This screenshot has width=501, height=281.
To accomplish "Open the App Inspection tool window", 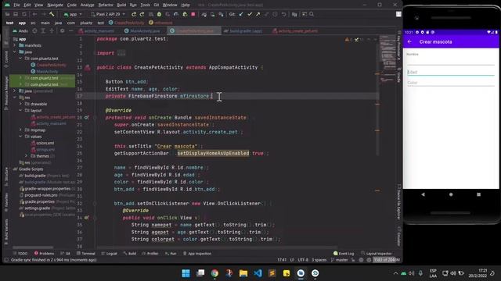I will click(197, 254).
